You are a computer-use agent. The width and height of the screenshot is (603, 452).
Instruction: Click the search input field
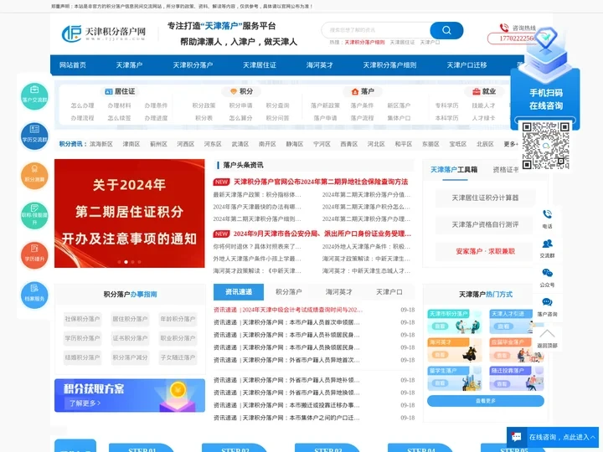pos(377,30)
